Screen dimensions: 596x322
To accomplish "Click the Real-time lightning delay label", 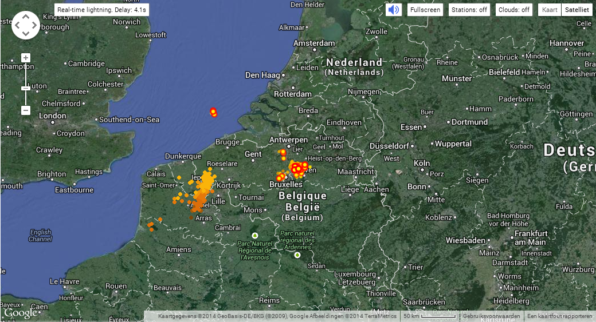I will click(101, 10).
